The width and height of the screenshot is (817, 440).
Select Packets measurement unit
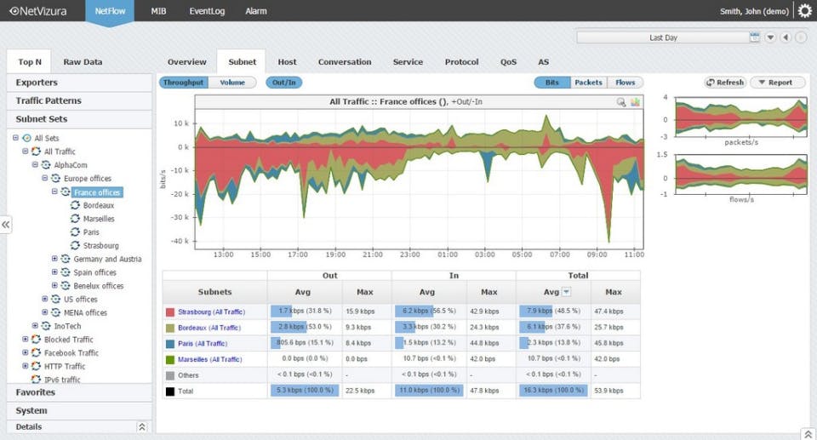point(588,83)
